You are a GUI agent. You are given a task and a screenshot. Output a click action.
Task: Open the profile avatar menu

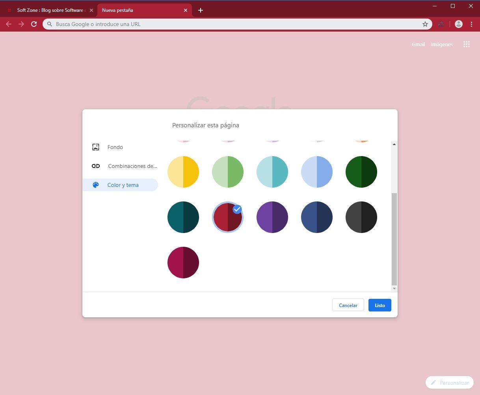tap(459, 24)
